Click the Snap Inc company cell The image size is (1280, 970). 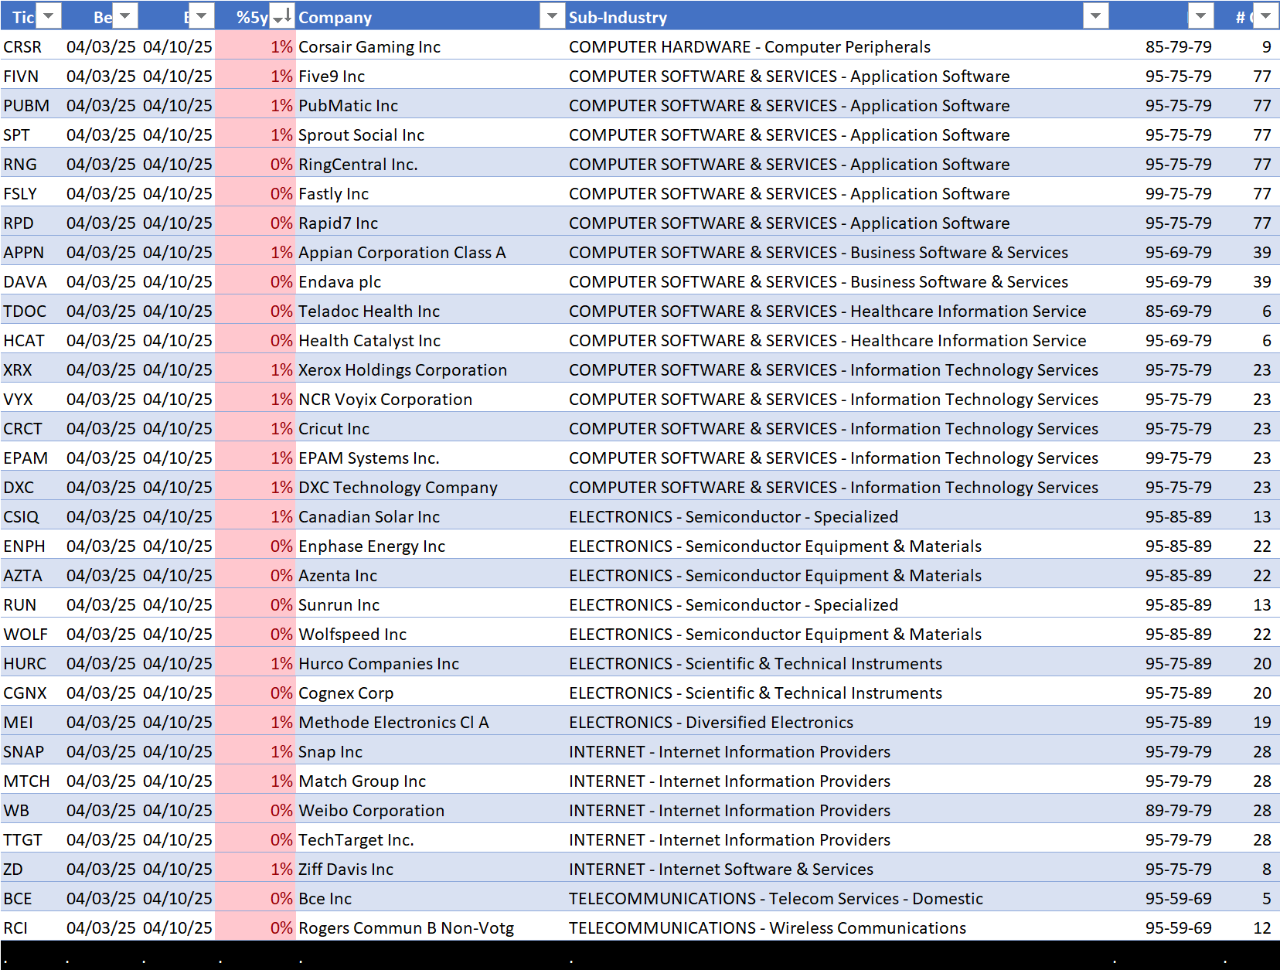coord(431,752)
